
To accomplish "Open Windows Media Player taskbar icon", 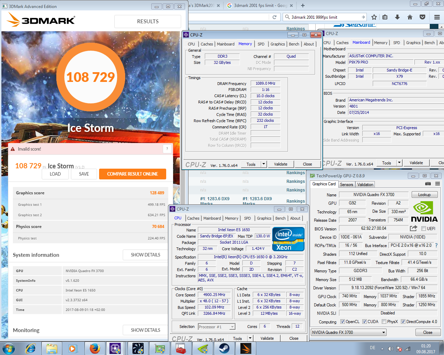I will click(x=73, y=348).
